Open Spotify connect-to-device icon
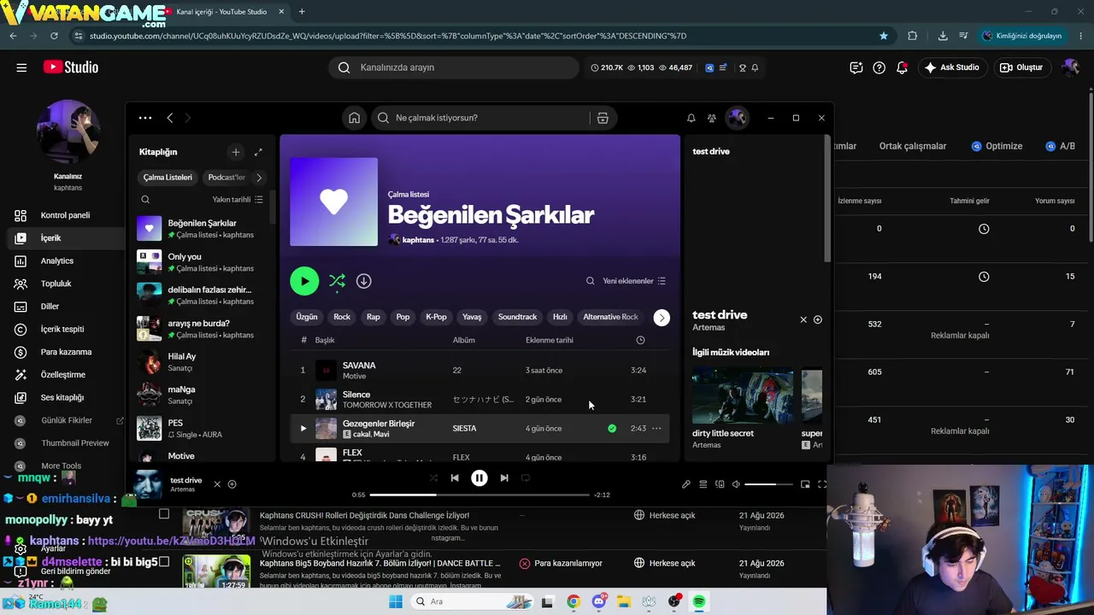1094x615 pixels. (720, 484)
